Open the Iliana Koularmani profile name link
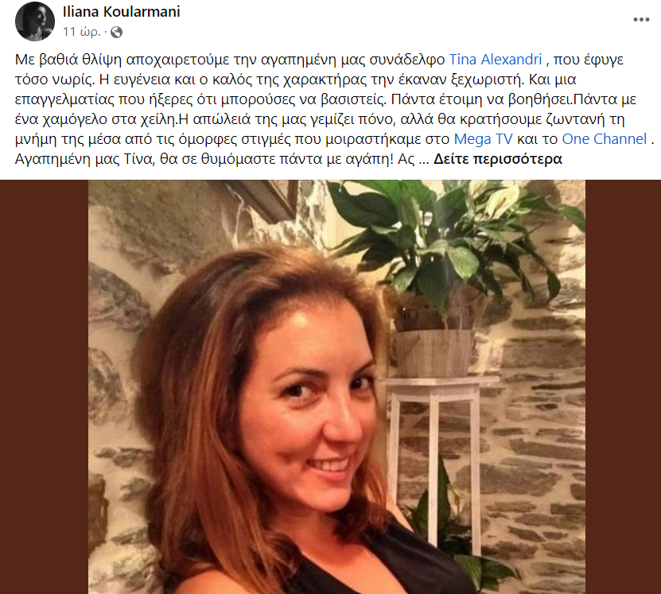The image size is (661, 594). pos(122,12)
